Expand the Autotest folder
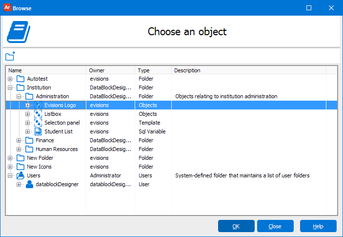Viewport: 343px width, 237px height. point(10,79)
